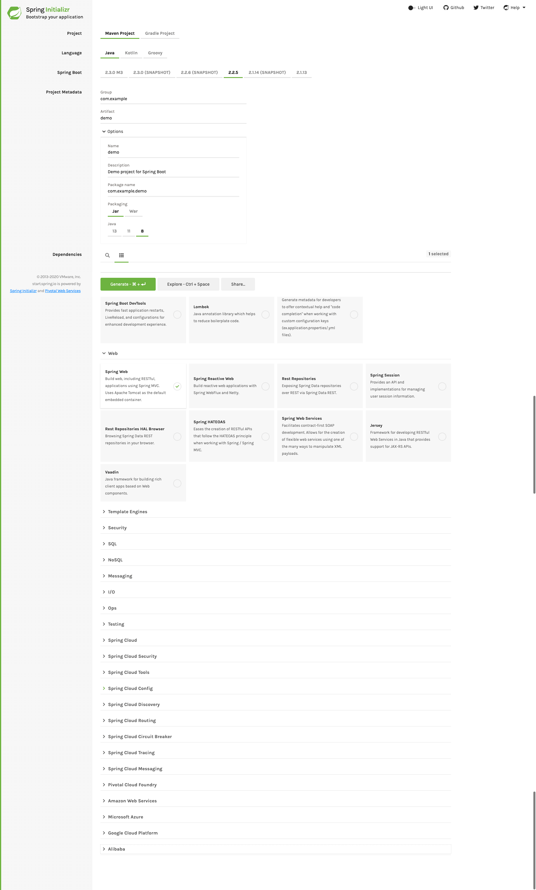The image size is (536, 890).
Task: Expand the Testing group
Action: point(275,624)
